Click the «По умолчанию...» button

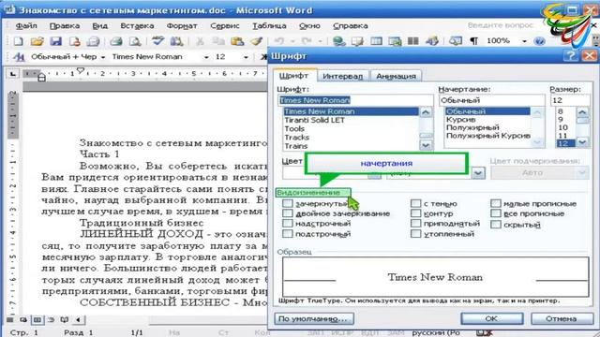(x=314, y=318)
